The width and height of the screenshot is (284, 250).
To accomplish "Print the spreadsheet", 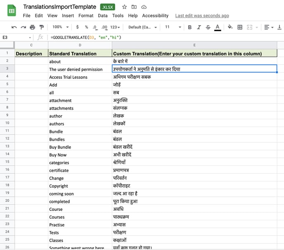I will [33, 27].
